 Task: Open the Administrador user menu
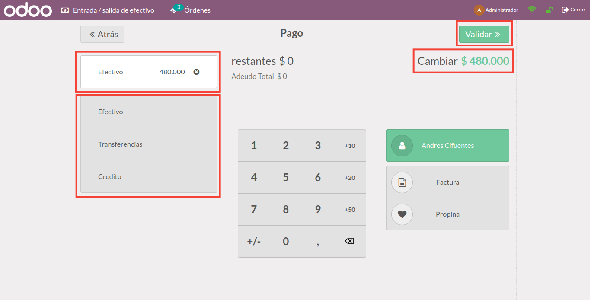(496, 10)
